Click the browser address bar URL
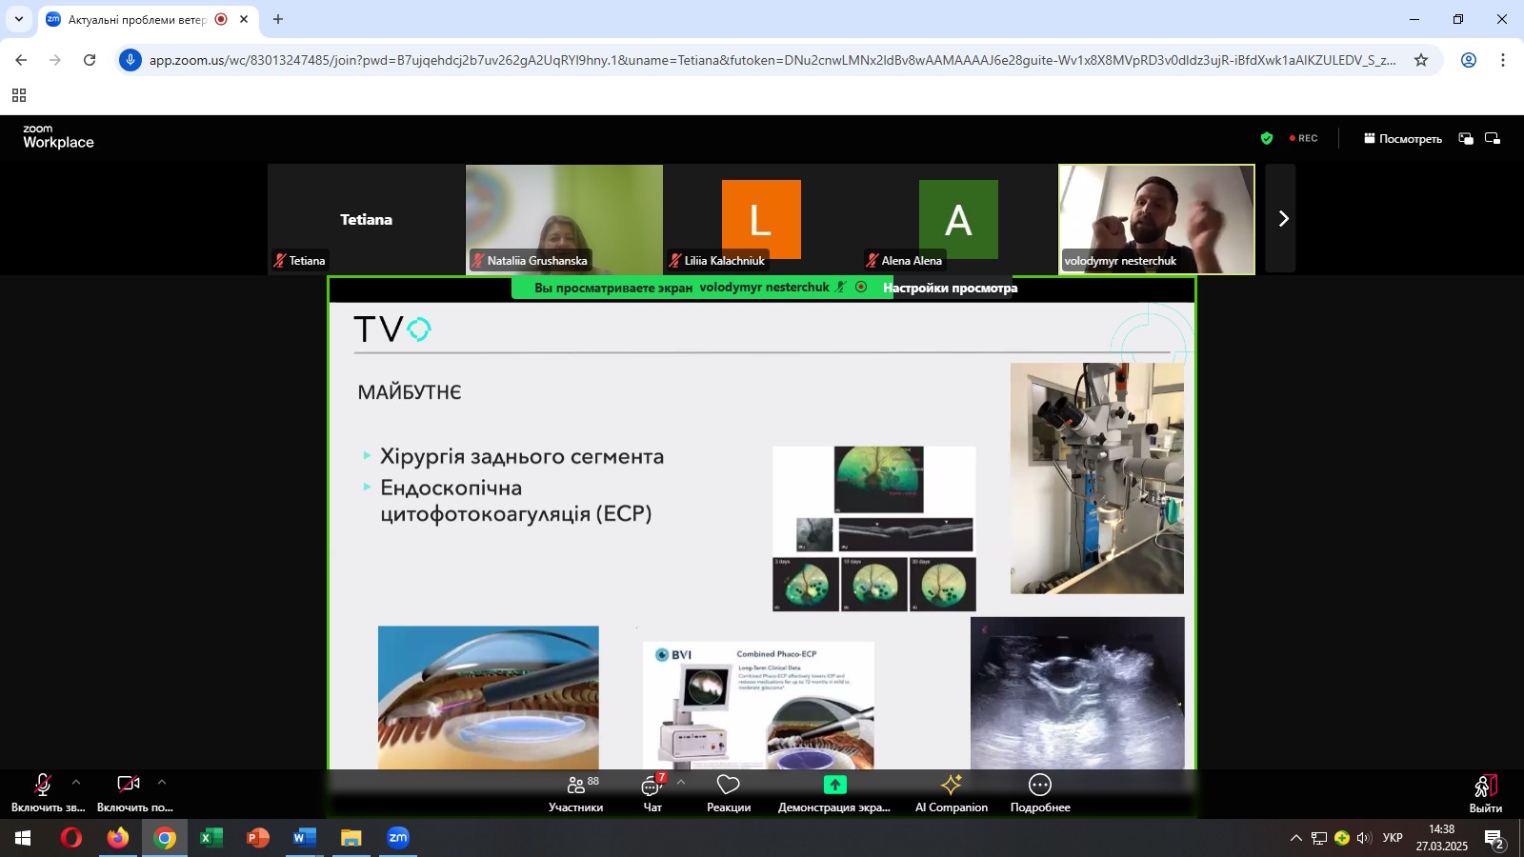This screenshot has width=1524, height=857. 772,60
